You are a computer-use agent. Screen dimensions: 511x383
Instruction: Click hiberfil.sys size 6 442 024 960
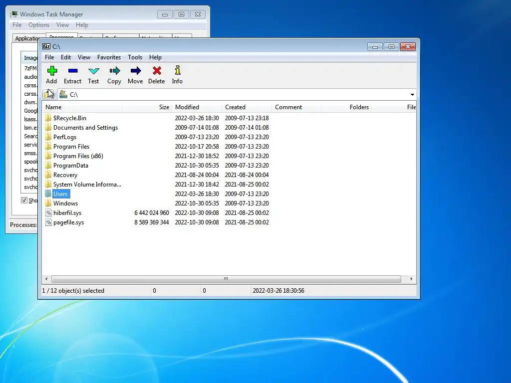152,212
